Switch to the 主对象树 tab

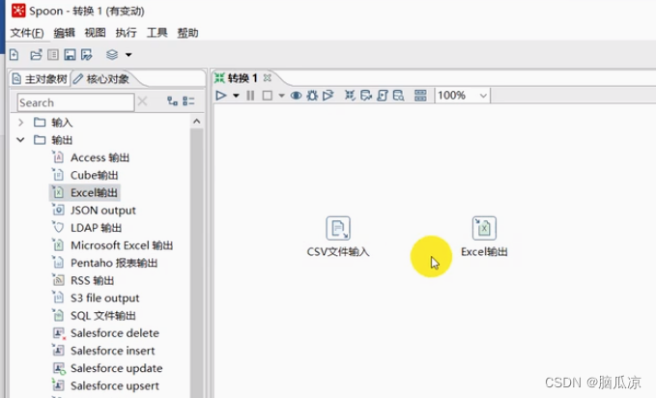40,79
